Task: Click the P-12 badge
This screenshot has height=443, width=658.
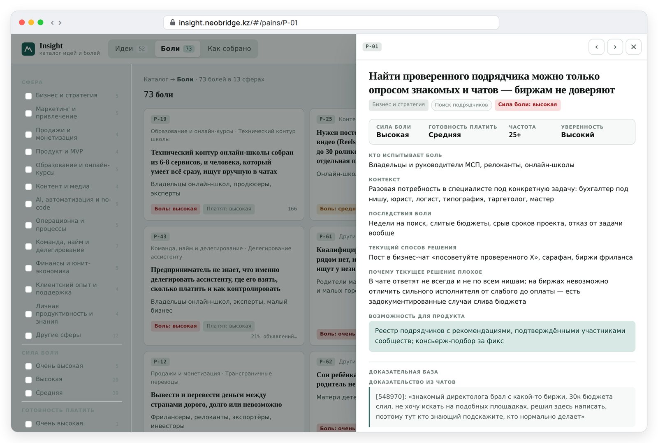Action: (x=160, y=362)
